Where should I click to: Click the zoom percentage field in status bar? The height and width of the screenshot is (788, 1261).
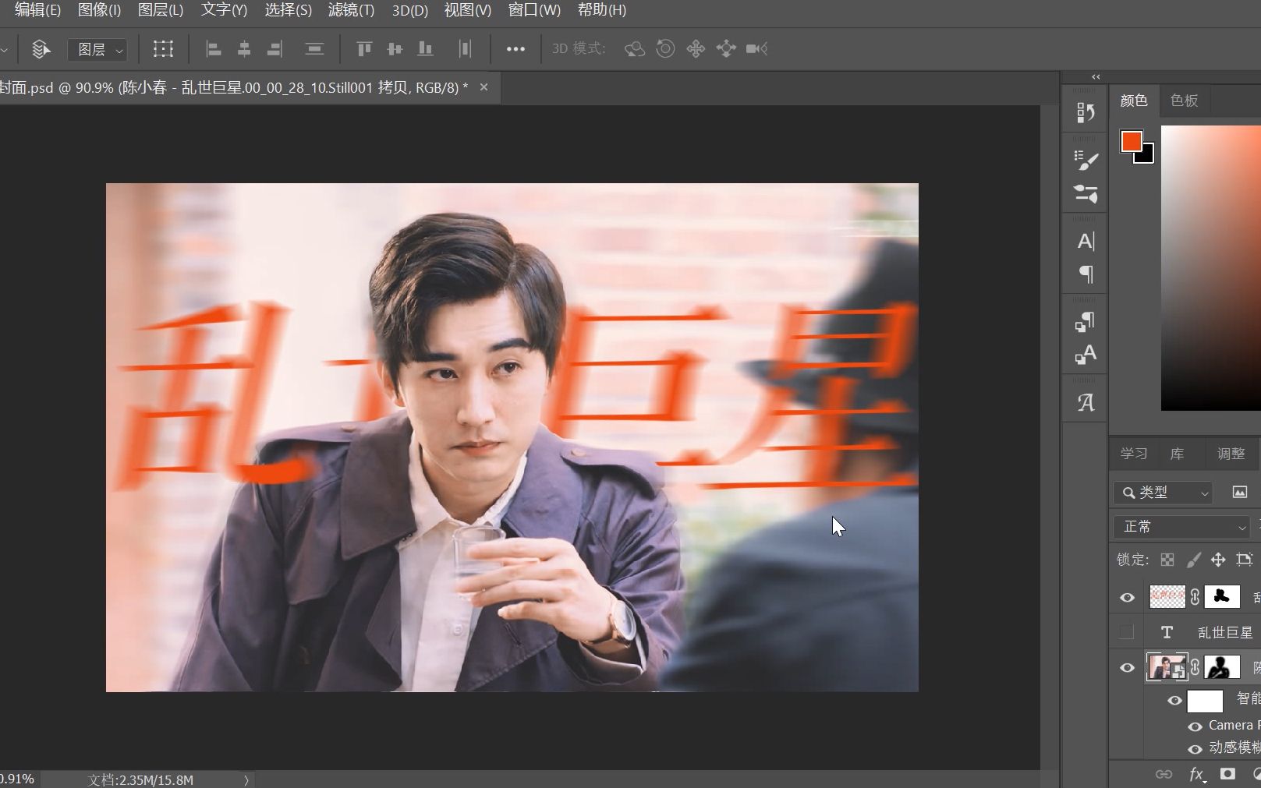pos(17,779)
